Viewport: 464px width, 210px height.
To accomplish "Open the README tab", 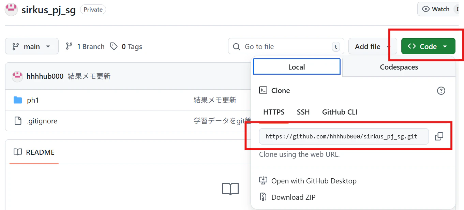I will (34, 152).
